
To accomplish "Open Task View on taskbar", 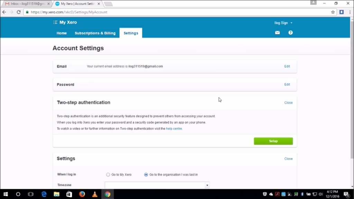I will point(31,194).
